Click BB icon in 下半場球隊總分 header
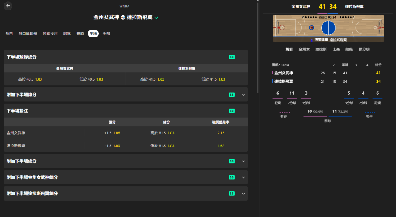The image size is (396, 217). tap(232, 57)
